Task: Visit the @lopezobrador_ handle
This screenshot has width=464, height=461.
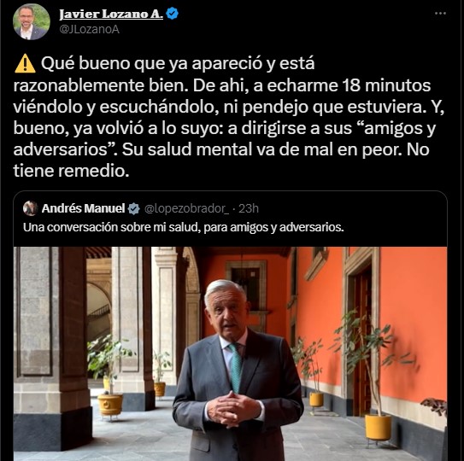Action: [186, 209]
